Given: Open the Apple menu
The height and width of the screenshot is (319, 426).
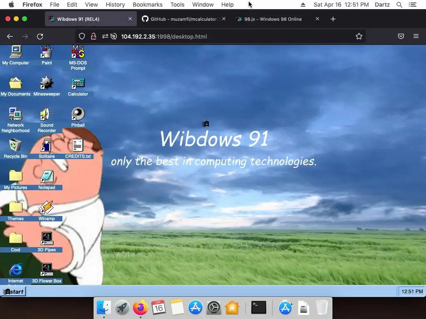Looking at the screenshot, I should 11,4.
